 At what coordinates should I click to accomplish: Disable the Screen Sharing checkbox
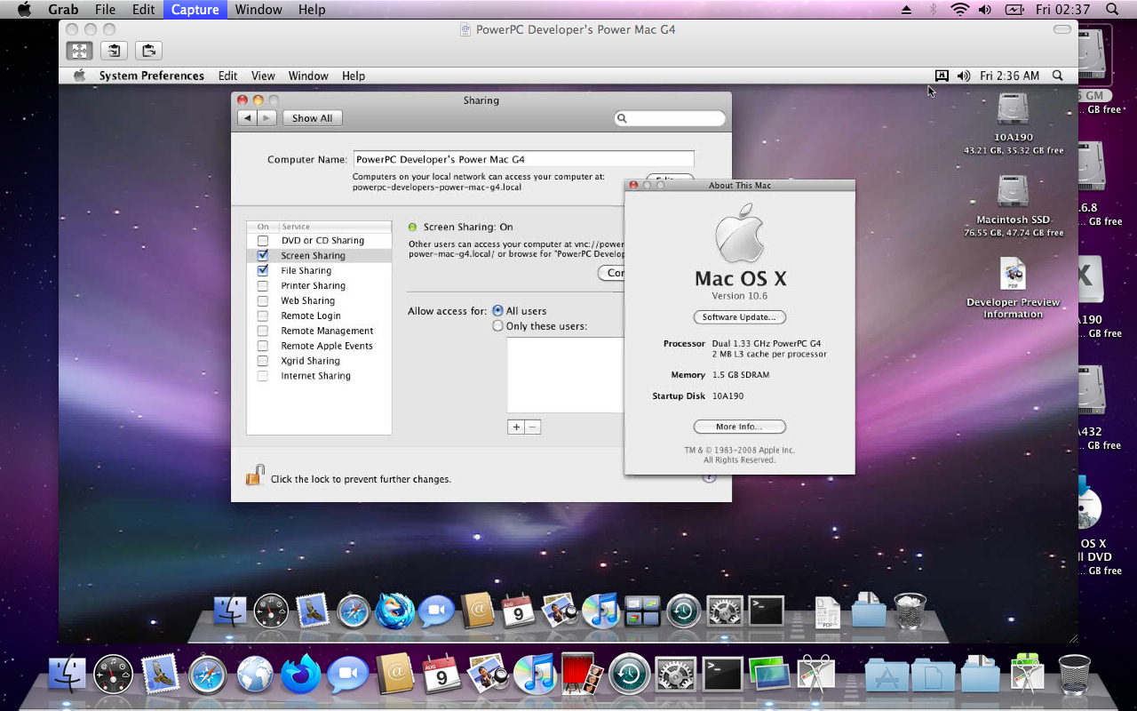point(263,255)
